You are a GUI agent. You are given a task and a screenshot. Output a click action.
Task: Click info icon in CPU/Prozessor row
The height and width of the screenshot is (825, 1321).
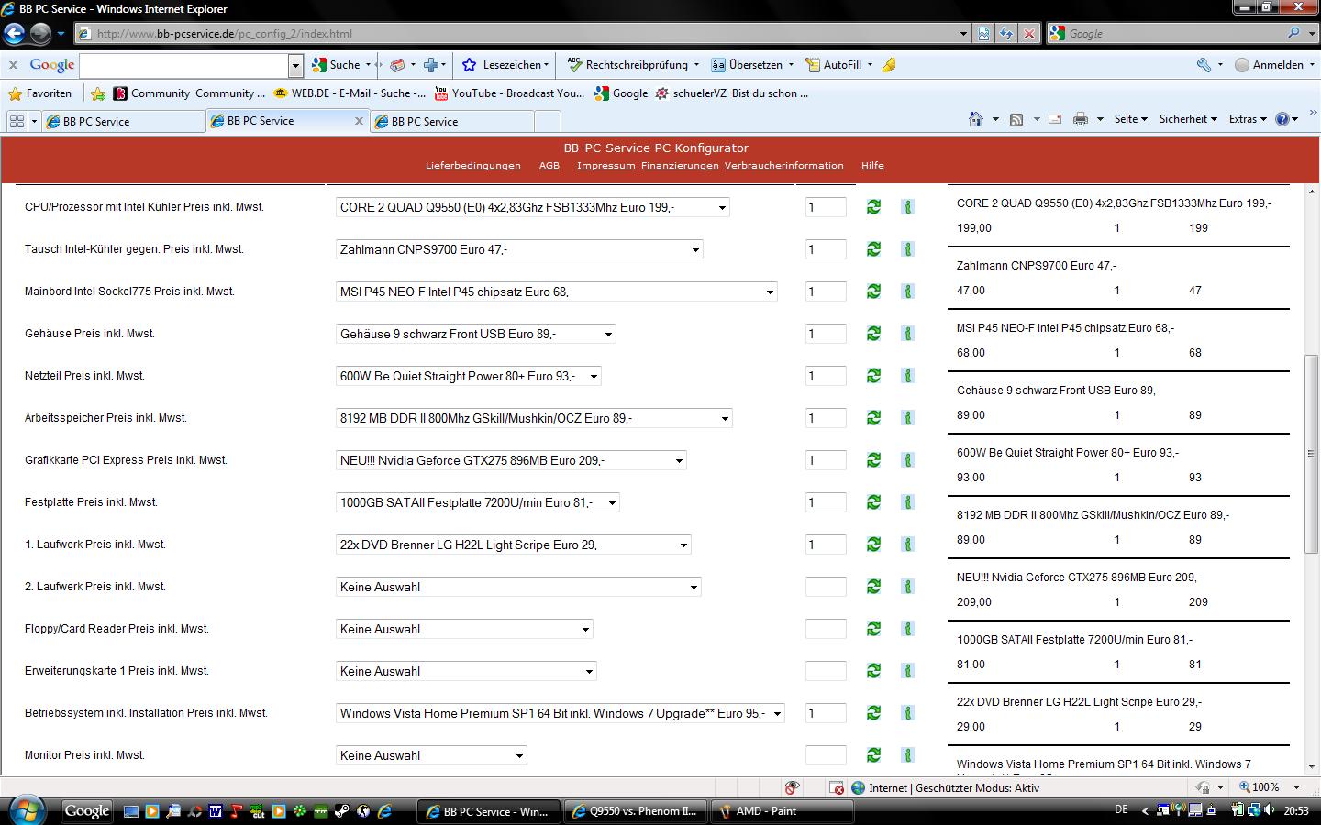(x=907, y=207)
